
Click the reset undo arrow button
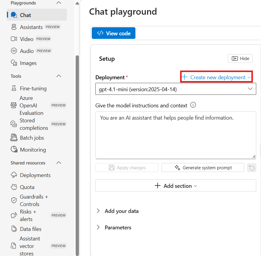coord(252,167)
